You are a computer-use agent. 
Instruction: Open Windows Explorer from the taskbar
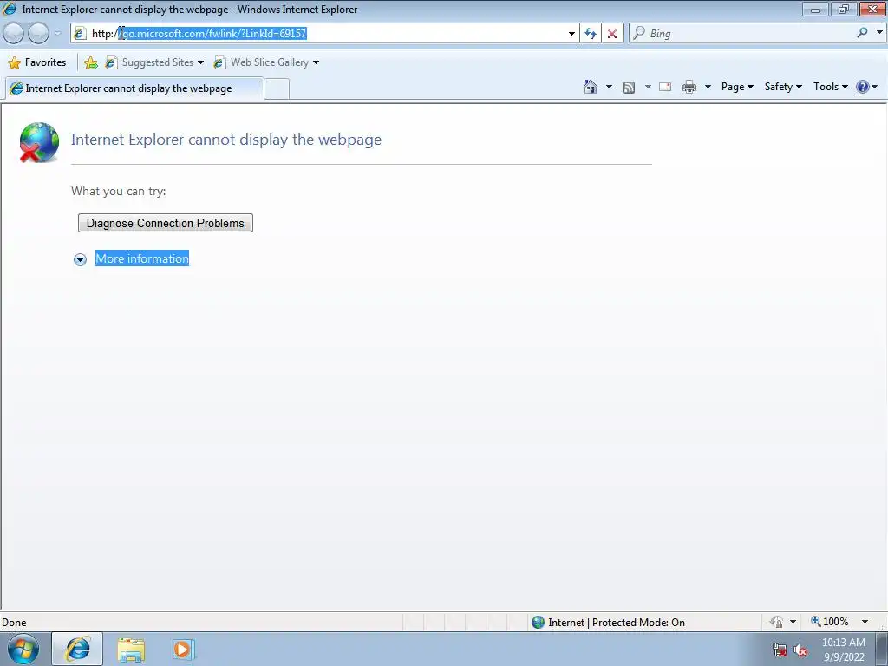(x=131, y=650)
